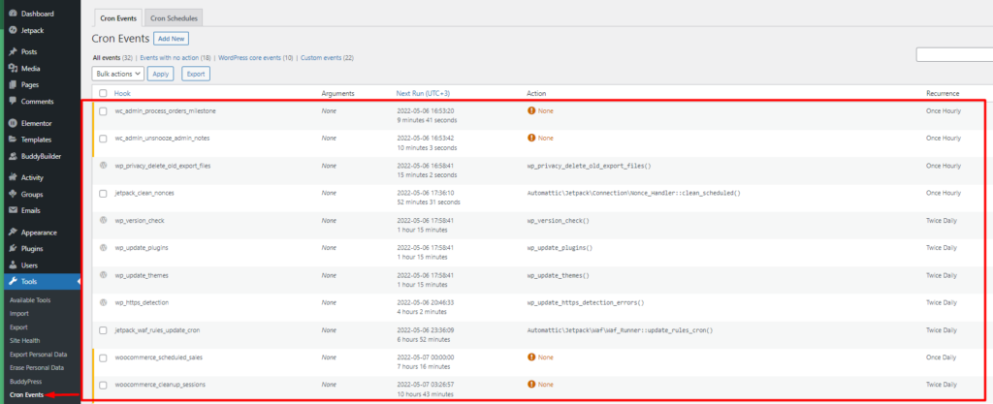Click the Tools wrench icon
The image size is (993, 404).
(12, 281)
